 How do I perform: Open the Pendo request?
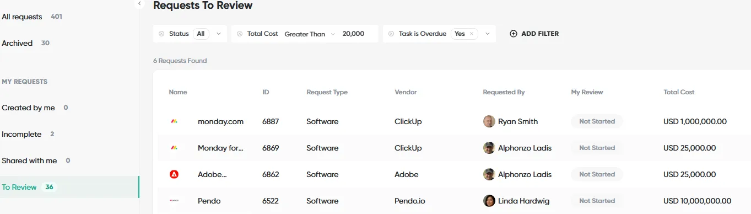(209, 201)
